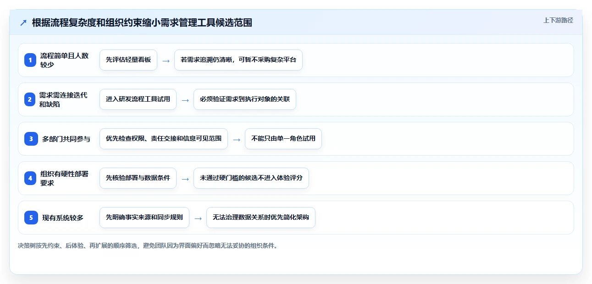Image resolution: width=592 pixels, height=284 pixels.
Task: Click number badge 4 for 组织有硬性部署要求
Action: click(x=30, y=178)
